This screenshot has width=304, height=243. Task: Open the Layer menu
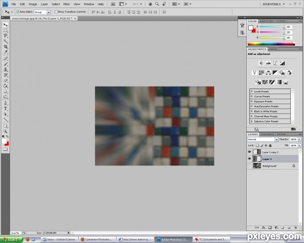[44, 4]
